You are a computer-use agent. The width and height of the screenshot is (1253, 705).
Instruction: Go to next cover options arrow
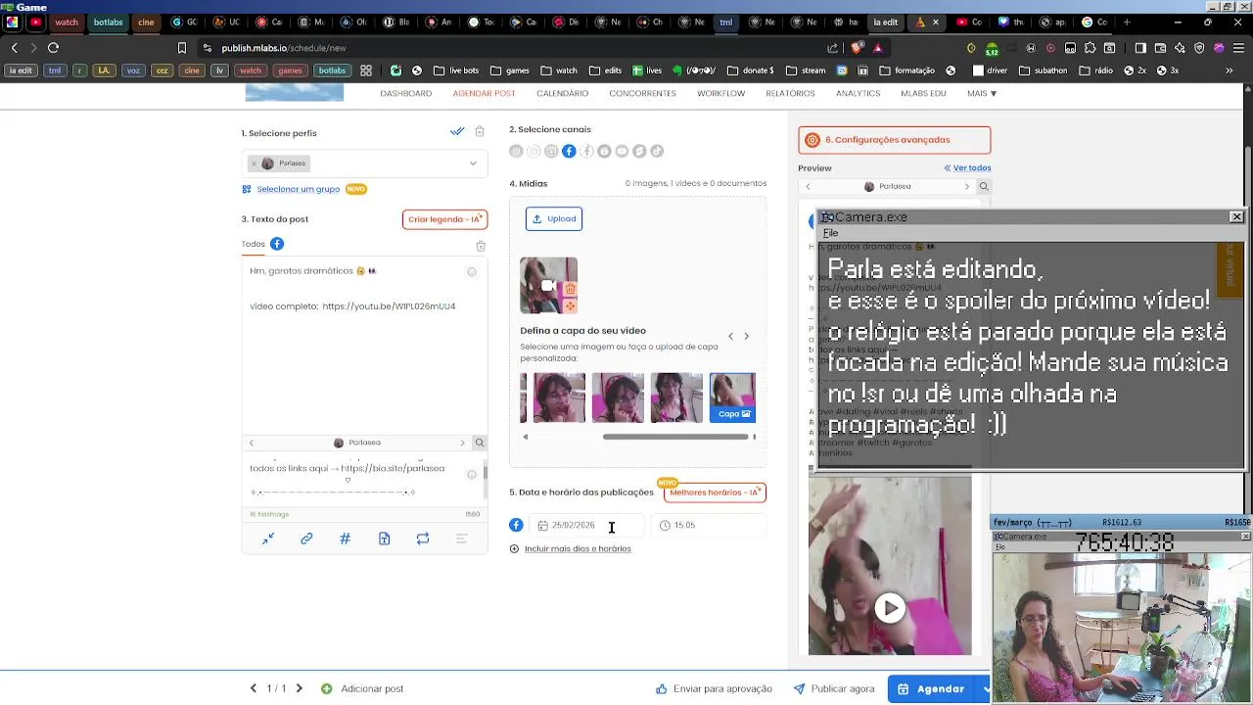coord(746,336)
